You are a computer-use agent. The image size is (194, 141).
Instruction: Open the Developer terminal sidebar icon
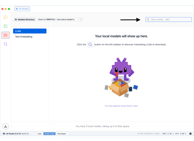pyautogui.click(x=5, y=26)
